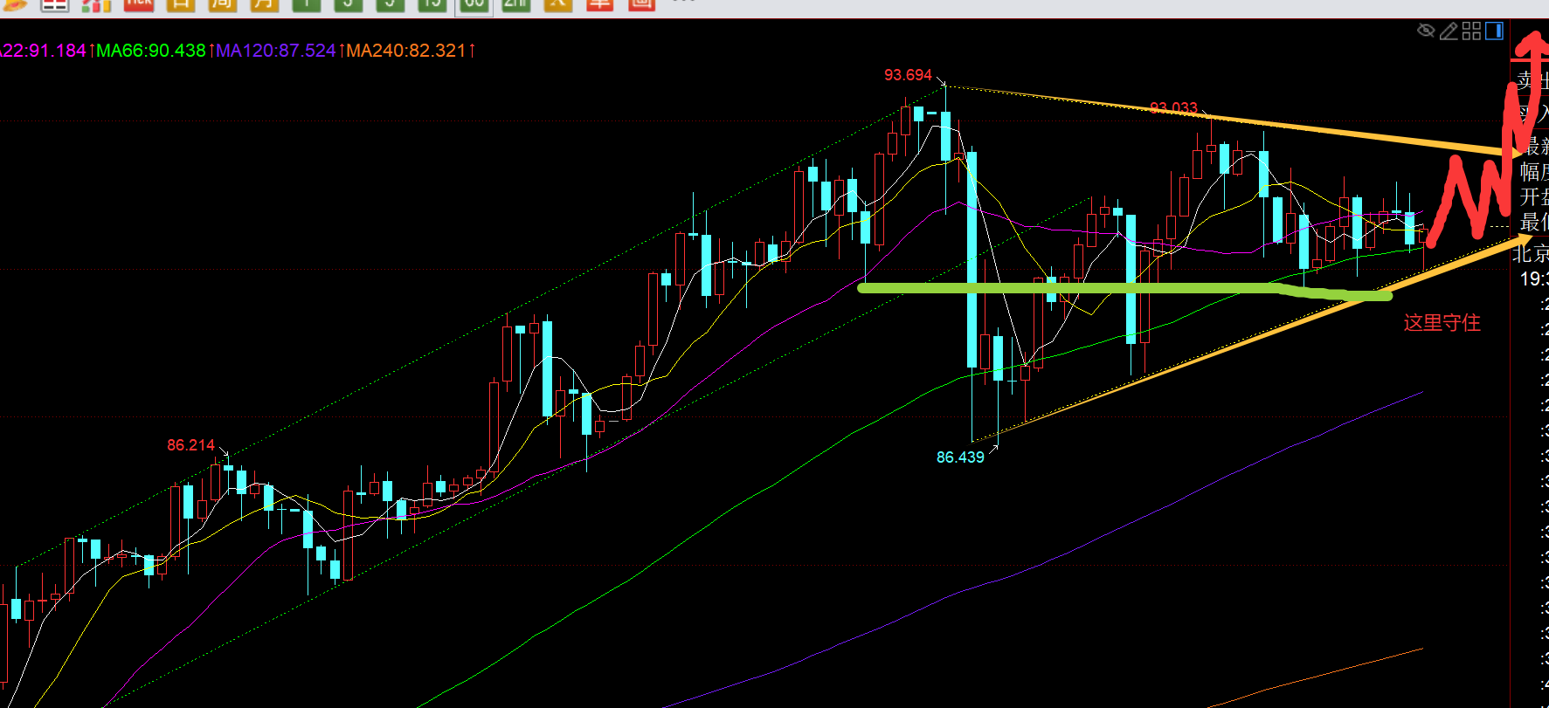This screenshot has height=708, width=1549.
Task: Open the MA240 indicator label settings
Action: 405,51
